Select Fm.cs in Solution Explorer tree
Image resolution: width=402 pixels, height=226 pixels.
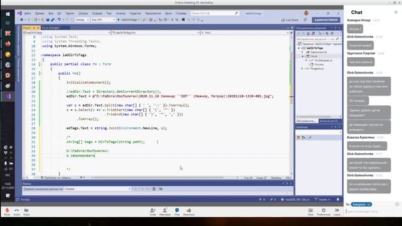pos(314,56)
